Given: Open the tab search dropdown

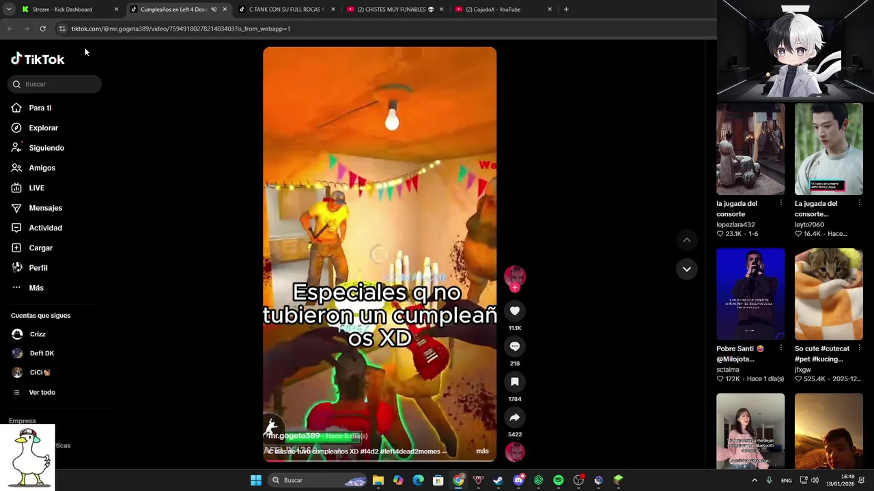Looking at the screenshot, I should 9,10.
